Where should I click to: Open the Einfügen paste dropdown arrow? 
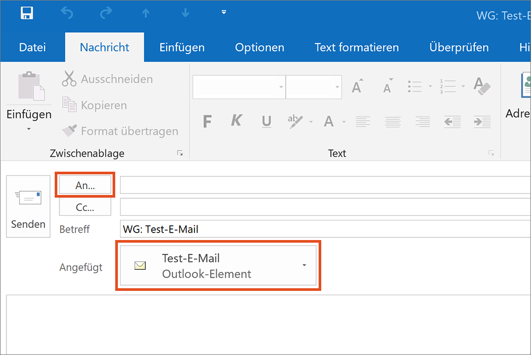coord(29,129)
